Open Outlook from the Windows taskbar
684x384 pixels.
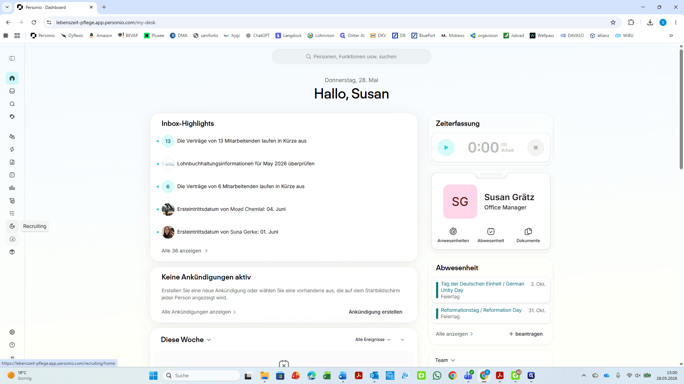pos(374,375)
